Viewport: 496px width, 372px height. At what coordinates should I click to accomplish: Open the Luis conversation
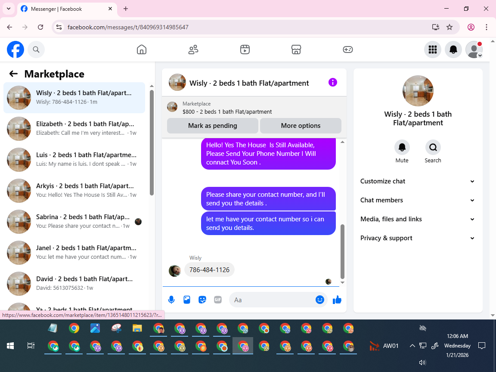74,159
